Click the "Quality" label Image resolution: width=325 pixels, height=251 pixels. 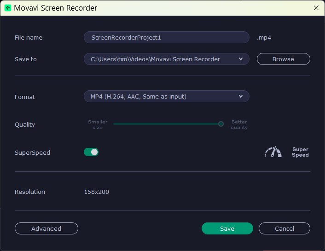point(25,124)
